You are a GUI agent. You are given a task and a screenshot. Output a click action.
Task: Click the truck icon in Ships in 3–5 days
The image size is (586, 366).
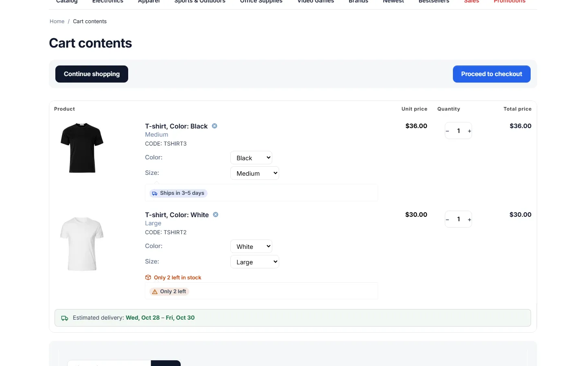click(155, 194)
